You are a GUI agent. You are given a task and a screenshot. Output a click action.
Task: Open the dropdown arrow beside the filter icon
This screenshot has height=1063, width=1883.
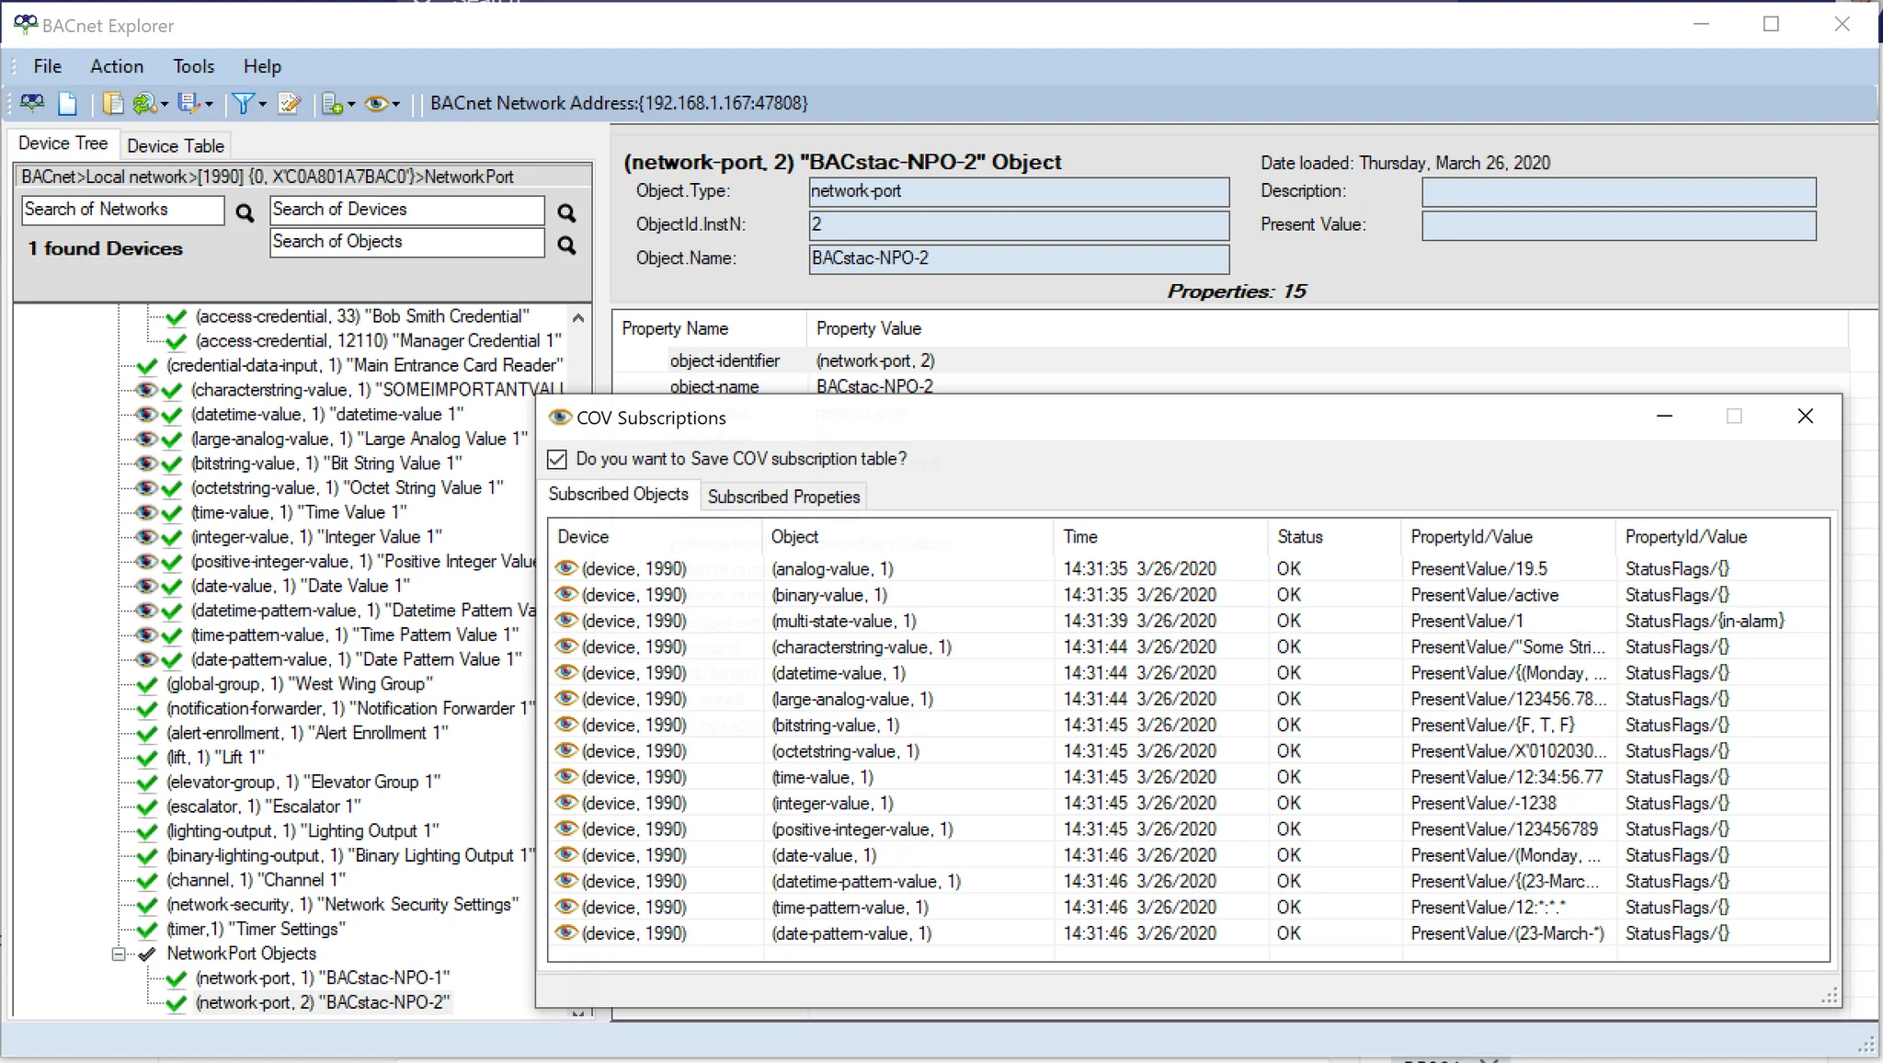(x=263, y=103)
